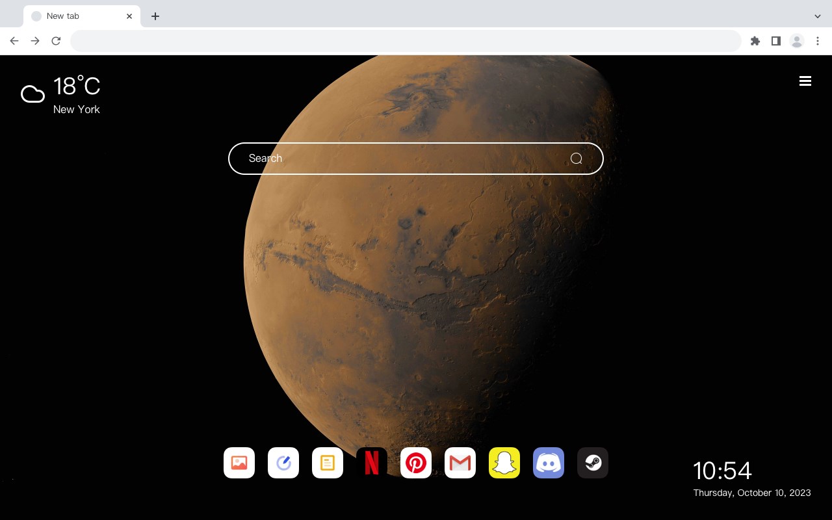Click the 18°C temperature reading
The width and height of the screenshot is (832, 520).
[77, 86]
